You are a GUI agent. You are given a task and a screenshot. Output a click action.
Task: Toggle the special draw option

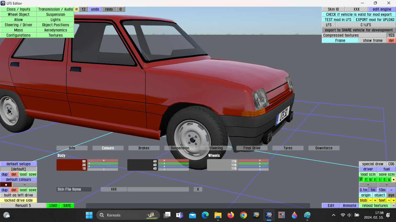tap(373, 164)
